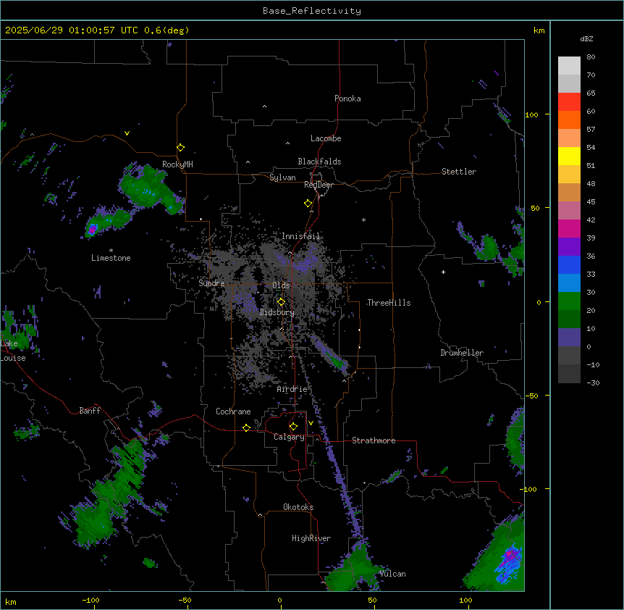
Task: Click the Limestone label
Action: tap(111, 258)
